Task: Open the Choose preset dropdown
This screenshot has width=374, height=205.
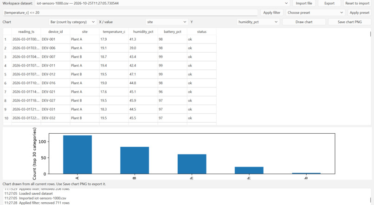Action: [315, 12]
